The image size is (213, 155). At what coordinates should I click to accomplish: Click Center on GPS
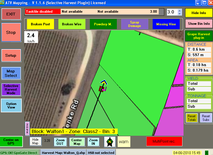coord(11,142)
